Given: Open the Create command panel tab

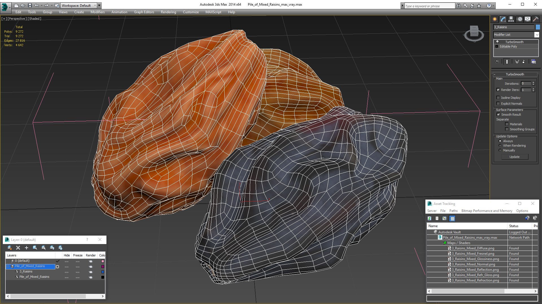Looking at the screenshot, I should [495, 19].
